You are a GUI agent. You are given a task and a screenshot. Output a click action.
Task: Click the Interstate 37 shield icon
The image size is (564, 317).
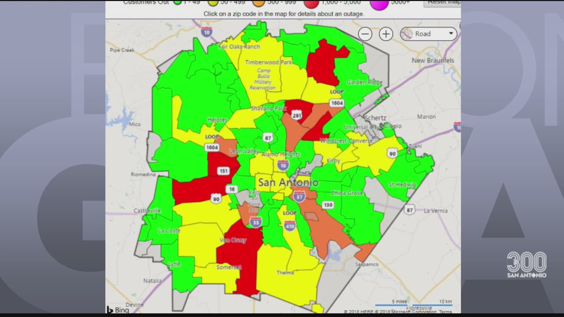point(299,196)
